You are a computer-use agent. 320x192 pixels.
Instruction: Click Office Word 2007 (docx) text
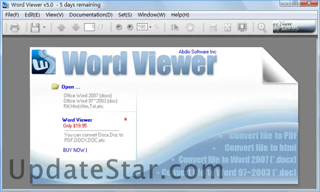pyautogui.click(x=88, y=95)
